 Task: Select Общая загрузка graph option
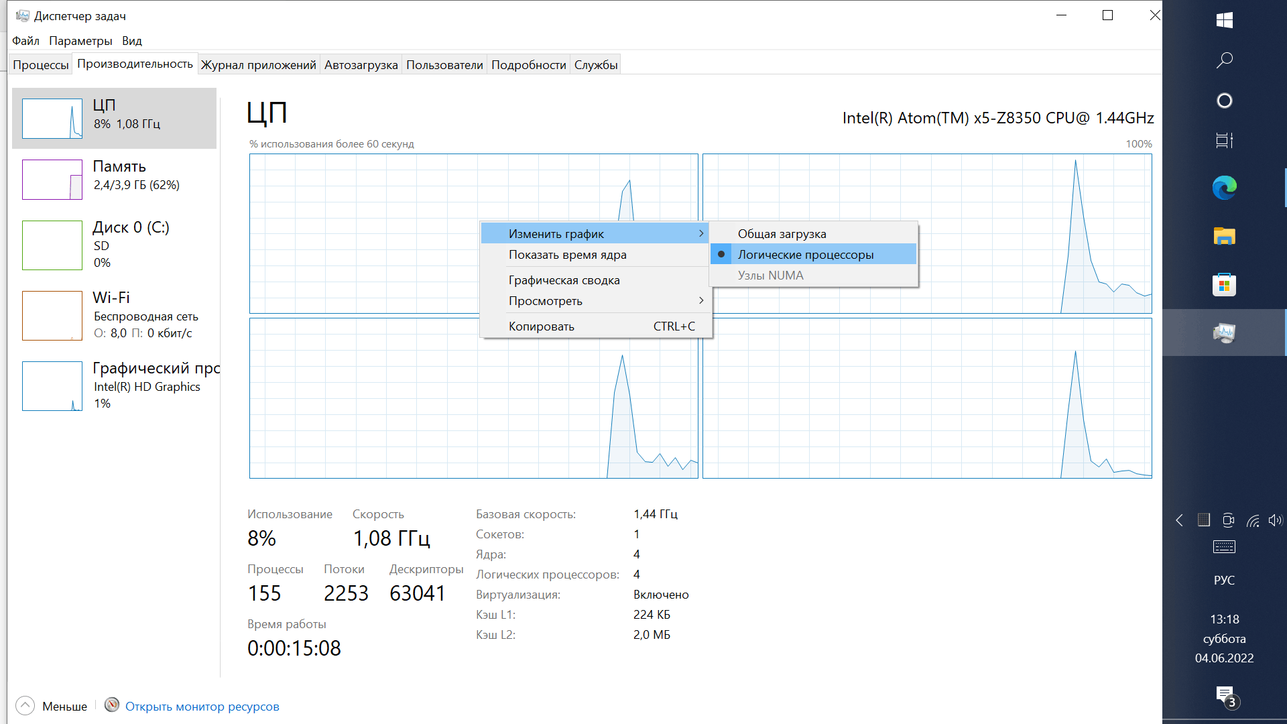coord(814,234)
